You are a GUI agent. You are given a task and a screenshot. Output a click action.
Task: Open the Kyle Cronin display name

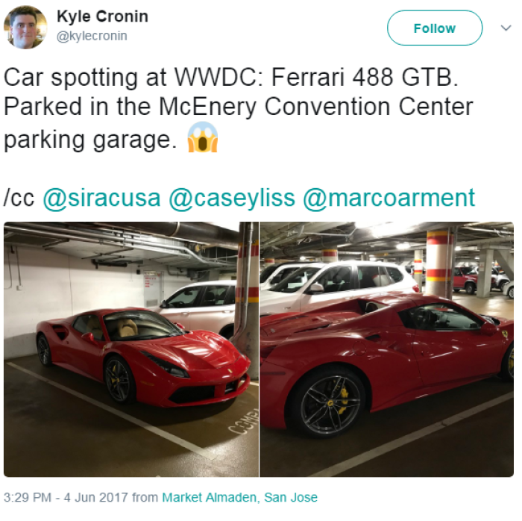pos(102,16)
